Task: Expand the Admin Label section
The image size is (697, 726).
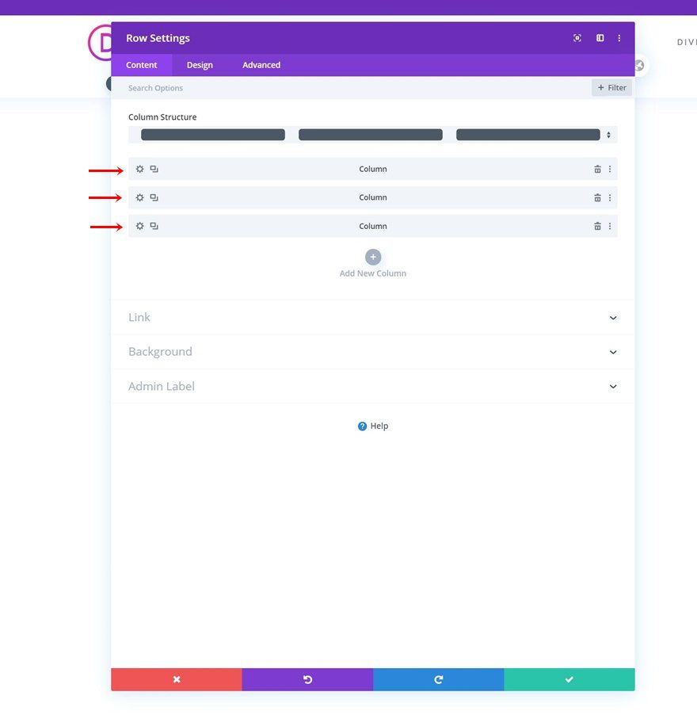Action: pyautogui.click(x=372, y=386)
